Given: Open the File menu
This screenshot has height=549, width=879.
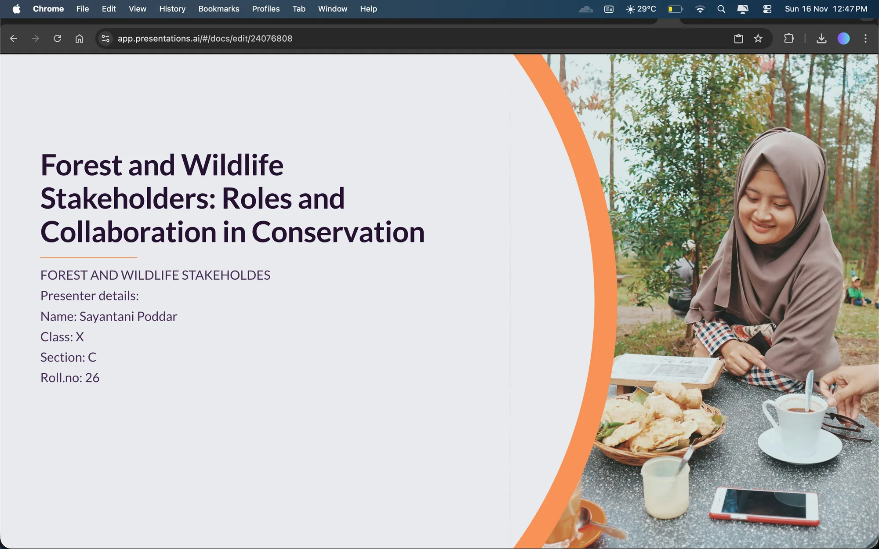Looking at the screenshot, I should tap(83, 9).
